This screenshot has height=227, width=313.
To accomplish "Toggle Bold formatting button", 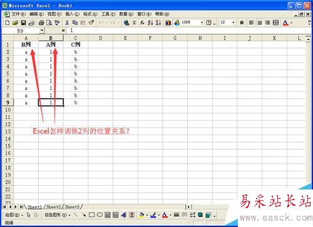I will click(x=242, y=23).
